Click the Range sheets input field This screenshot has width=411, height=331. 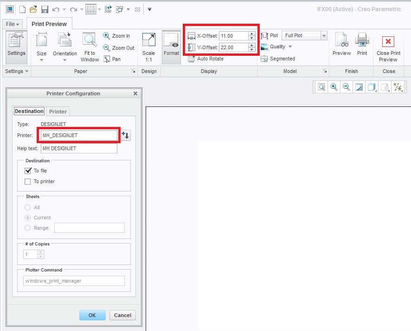point(90,228)
